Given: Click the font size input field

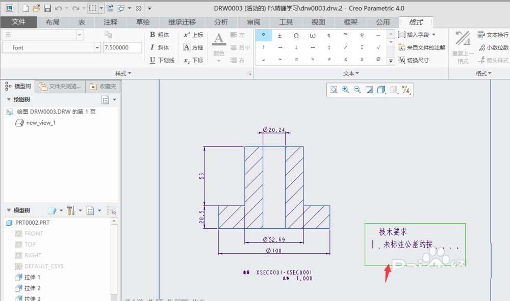Looking at the screenshot, I should coord(121,47).
